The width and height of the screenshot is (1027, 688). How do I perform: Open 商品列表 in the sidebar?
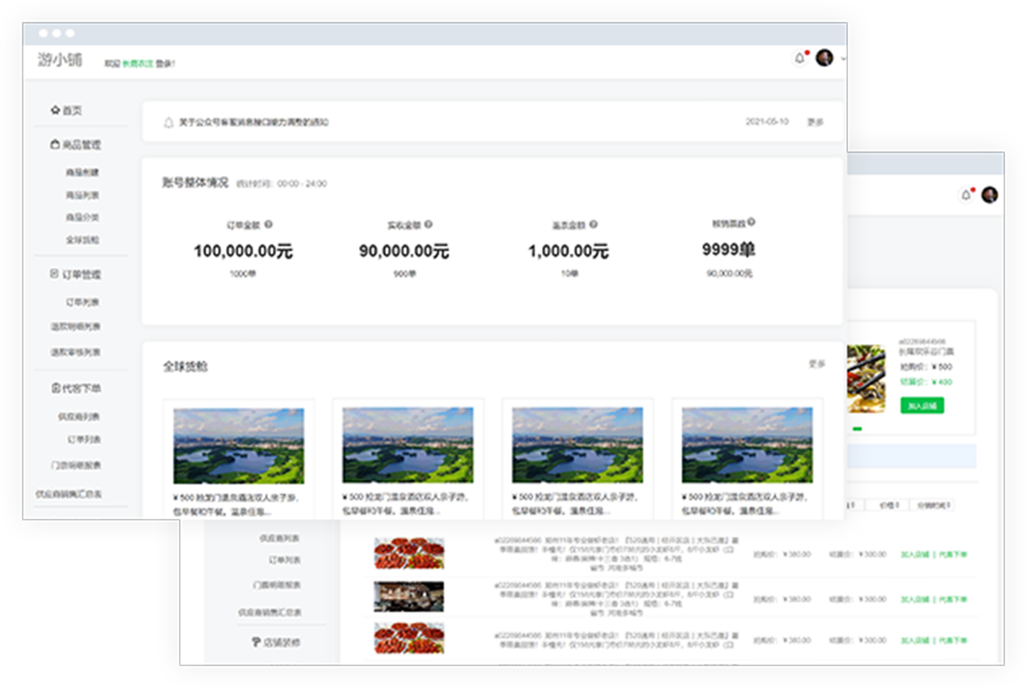(x=83, y=195)
